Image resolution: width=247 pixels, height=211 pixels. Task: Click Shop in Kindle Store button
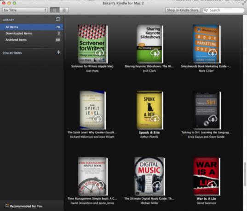pyautogui.click(x=183, y=10)
